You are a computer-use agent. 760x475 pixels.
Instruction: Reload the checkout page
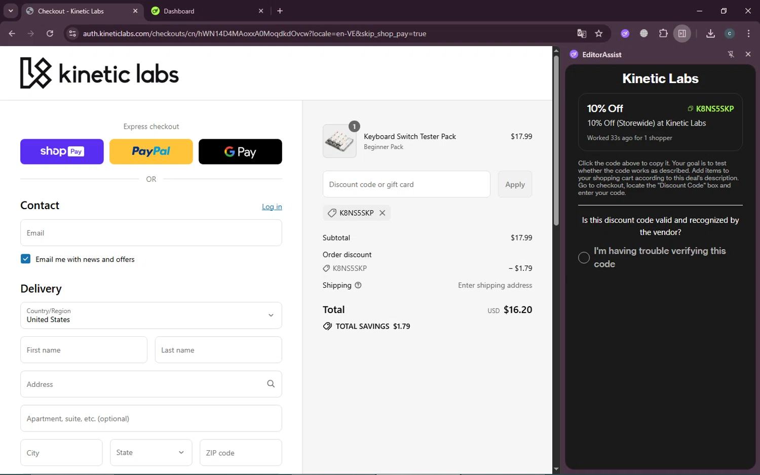(50, 33)
